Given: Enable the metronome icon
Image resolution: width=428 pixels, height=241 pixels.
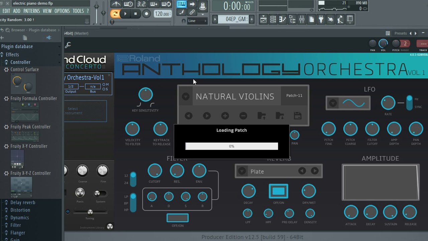Looking at the screenshot, I should [x=116, y=4].
